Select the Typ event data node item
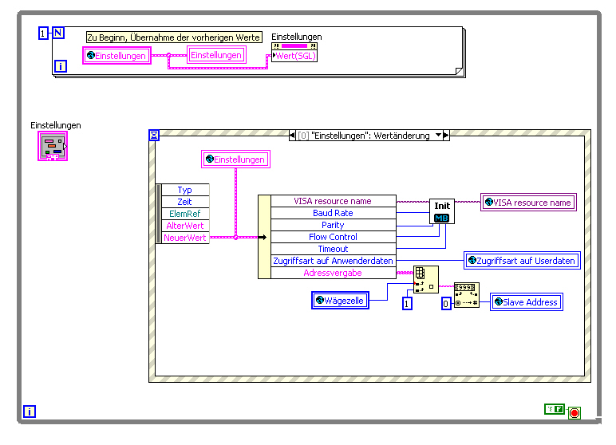 coord(185,190)
